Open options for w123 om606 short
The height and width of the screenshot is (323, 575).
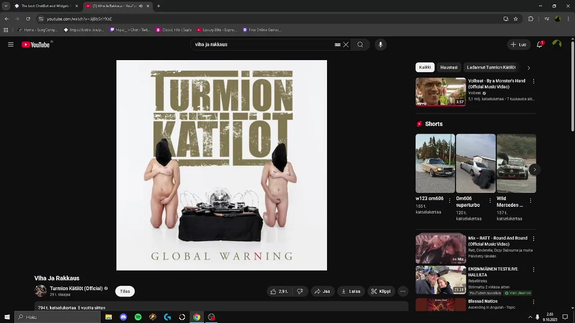(x=450, y=201)
